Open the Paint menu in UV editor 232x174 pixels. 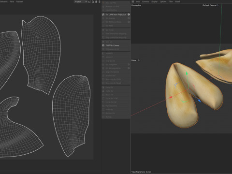(12, 1)
